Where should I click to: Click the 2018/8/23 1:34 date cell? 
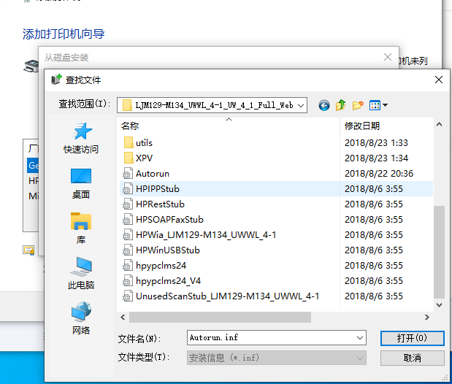pos(376,158)
